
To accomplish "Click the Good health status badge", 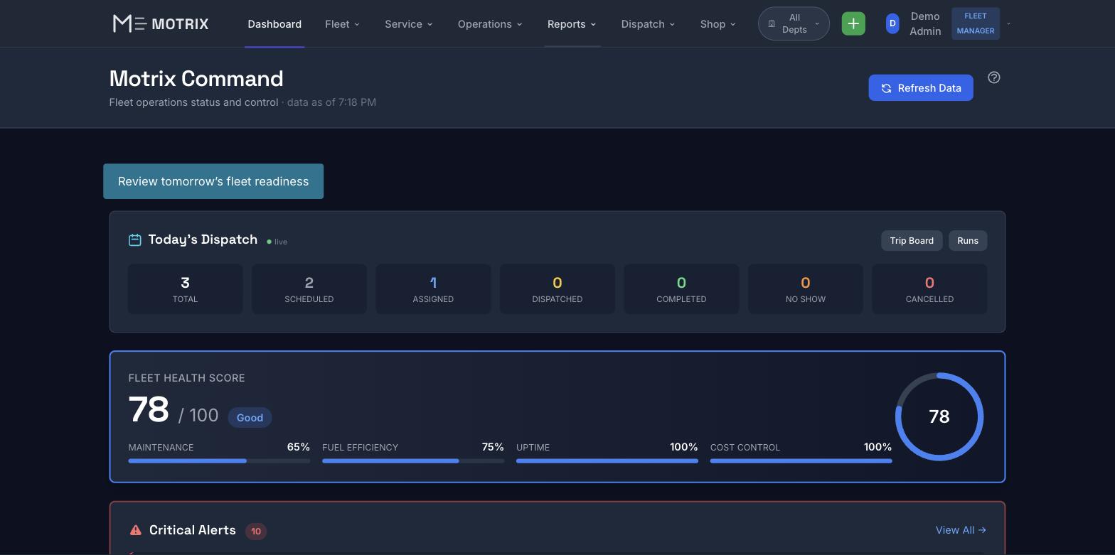I will 250,418.
